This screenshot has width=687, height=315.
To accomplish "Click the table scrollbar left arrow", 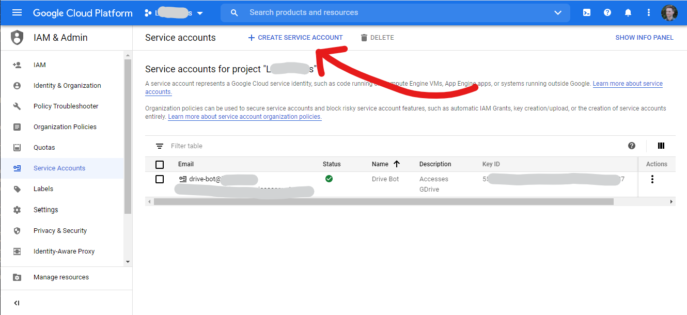I will pos(149,202).
